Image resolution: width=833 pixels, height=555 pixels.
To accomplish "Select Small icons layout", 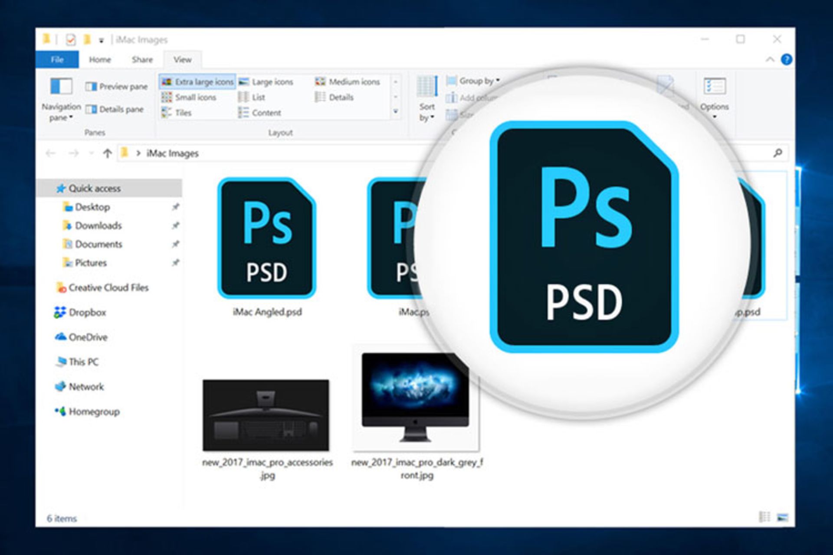I will pos(189,98).
